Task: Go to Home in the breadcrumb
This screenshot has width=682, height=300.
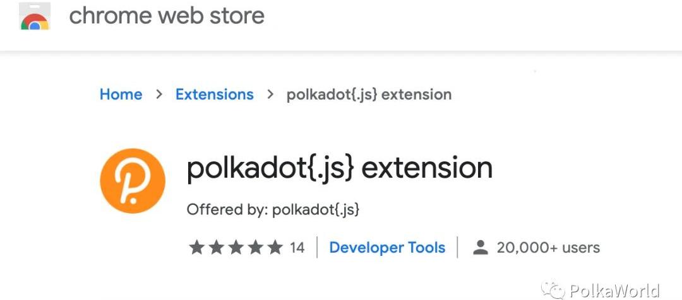Action: pos(121,95)
